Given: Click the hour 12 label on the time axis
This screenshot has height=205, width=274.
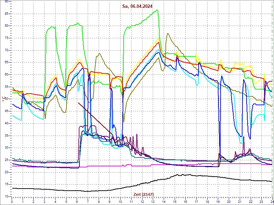Looking at the screenshot, I should tap(142, 202).
